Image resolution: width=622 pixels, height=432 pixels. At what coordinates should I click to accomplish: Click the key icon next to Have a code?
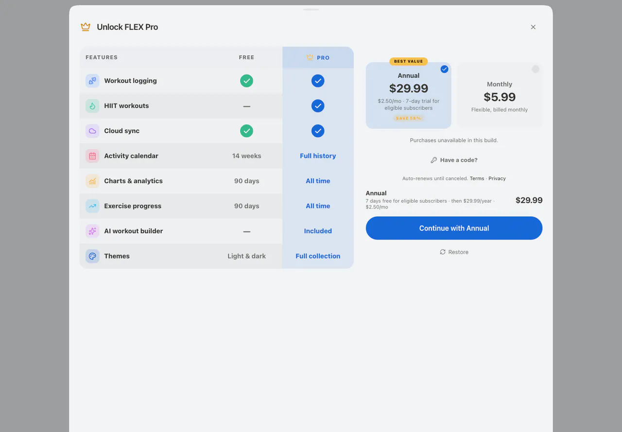(434, 160)
